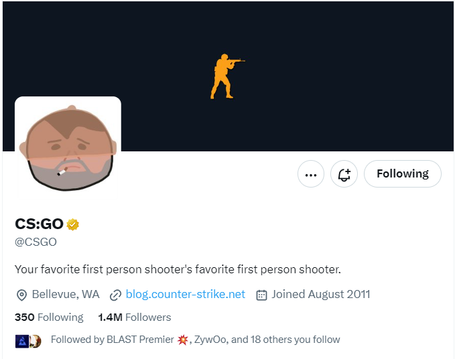View the 350 Following list
Image resolution: width=455 pixels, height=359 pixels.
(x=49, y=317)
